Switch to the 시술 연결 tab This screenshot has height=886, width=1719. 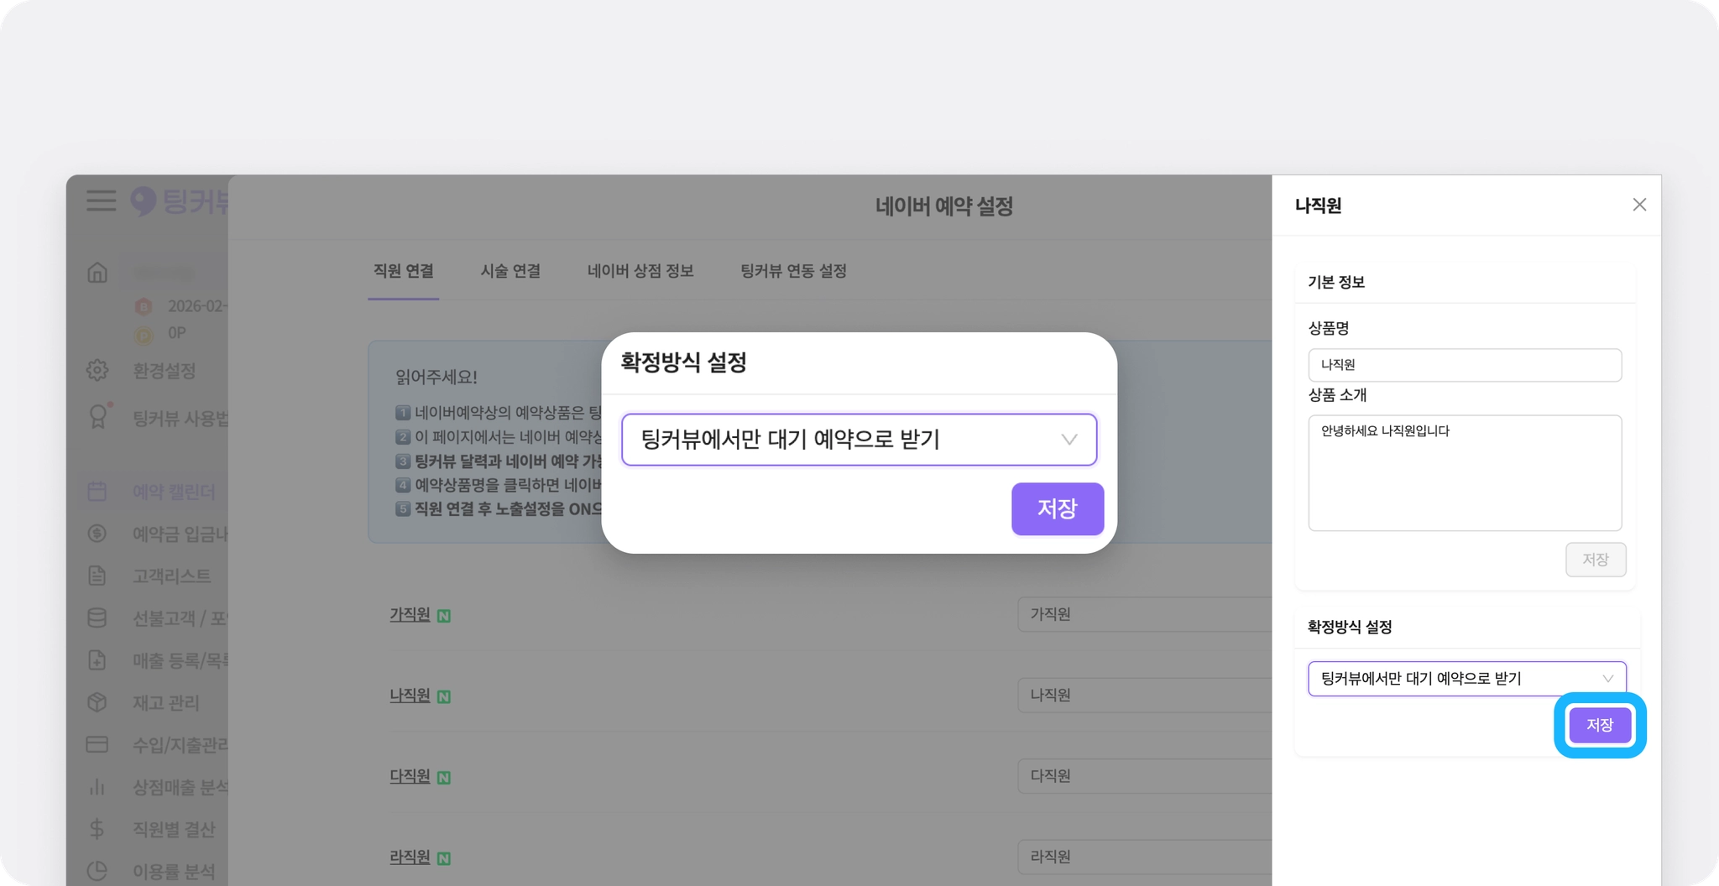pyautogui.click(x=510, y=271)
